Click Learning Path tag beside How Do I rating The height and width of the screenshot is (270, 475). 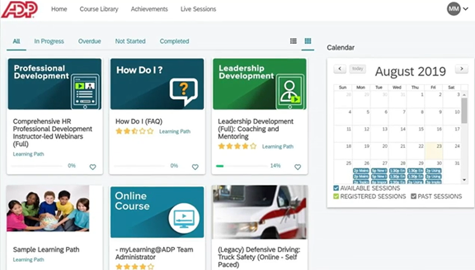tap(175, 131)
